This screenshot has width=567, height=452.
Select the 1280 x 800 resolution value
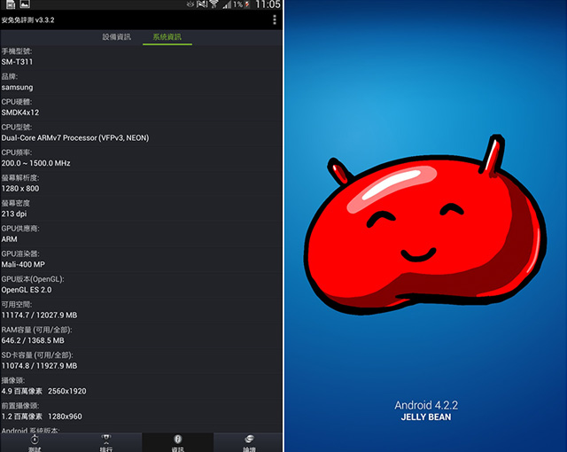(x=20, y=189)
